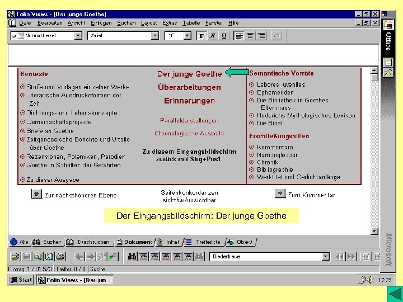The width and height of the screenshot is (403, 302).
Task: Open the font size dropdown
Action: (188, 35)
